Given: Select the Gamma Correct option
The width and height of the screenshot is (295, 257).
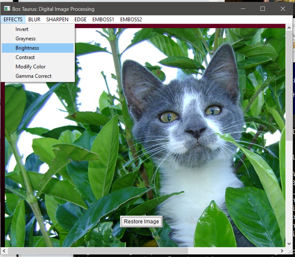Looking at the screenshot, I should pyautogui.click(x=33, y=76).
